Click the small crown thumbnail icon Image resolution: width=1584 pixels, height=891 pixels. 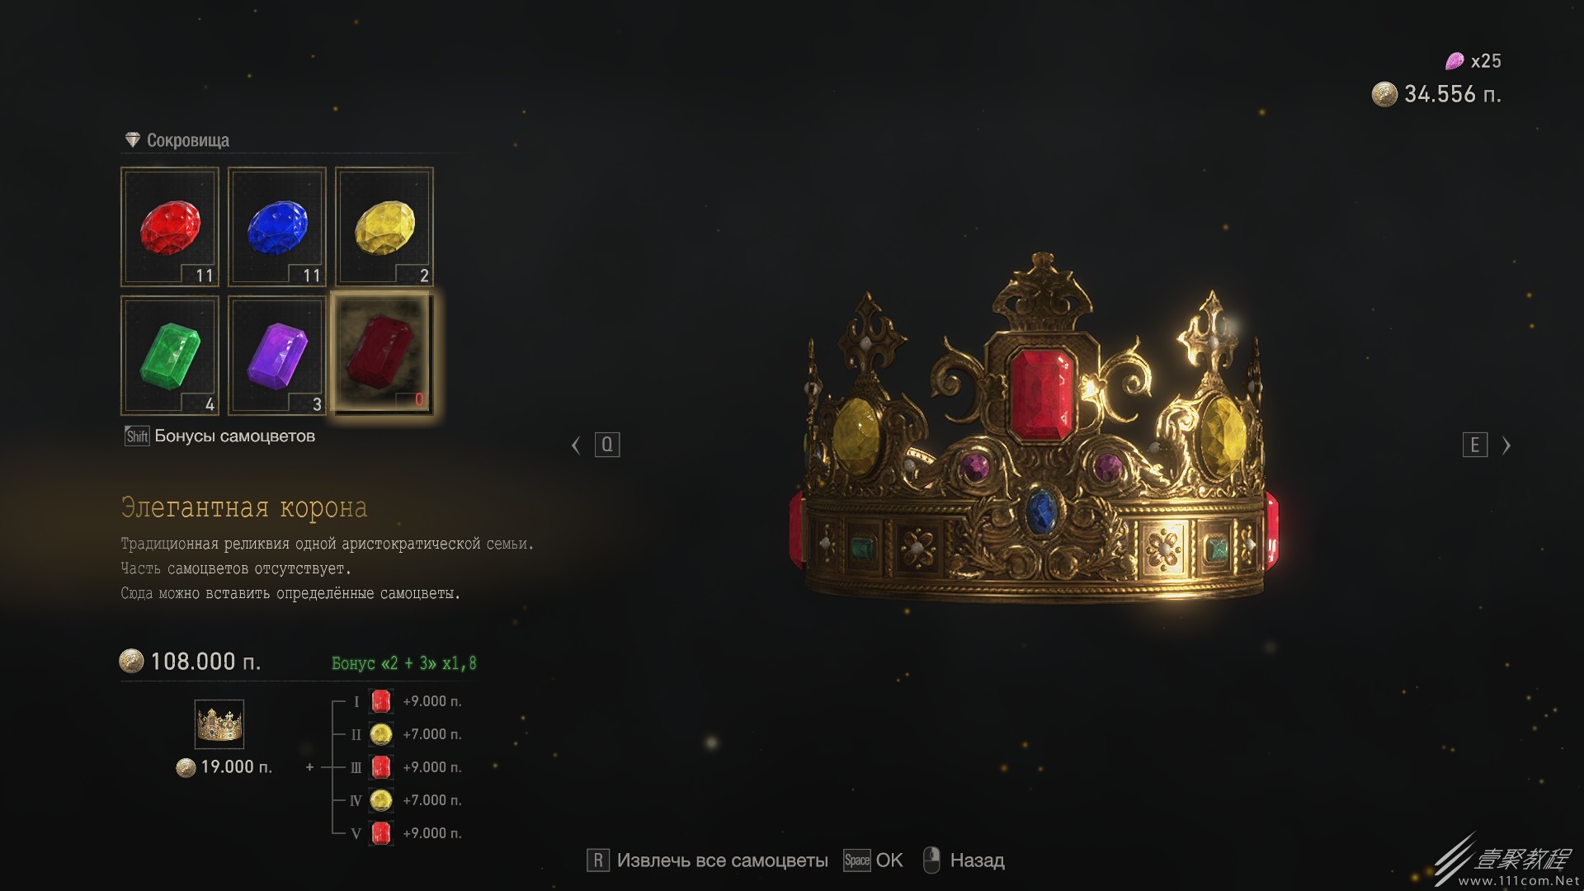pyautogui.click(x=219, y=724)
